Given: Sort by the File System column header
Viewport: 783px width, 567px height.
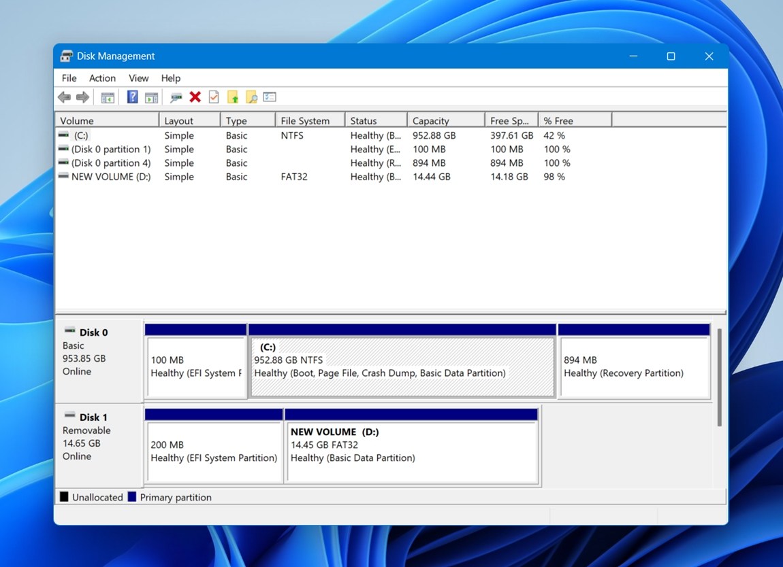Looking at the screenshot, I should coord(310,121).
